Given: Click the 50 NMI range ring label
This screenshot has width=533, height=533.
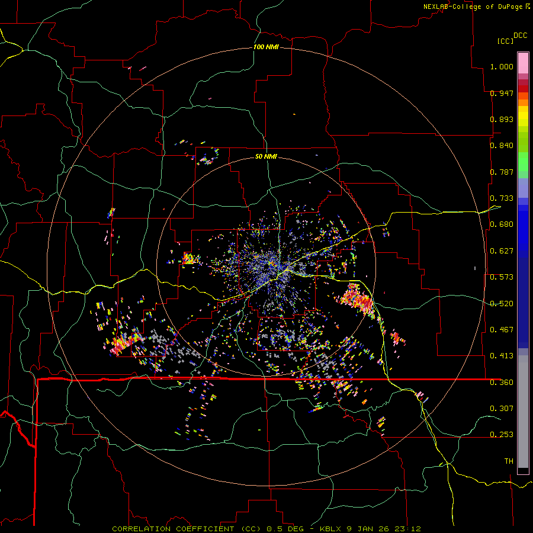Looking at the screenshot, I should [x=266, y=156].
